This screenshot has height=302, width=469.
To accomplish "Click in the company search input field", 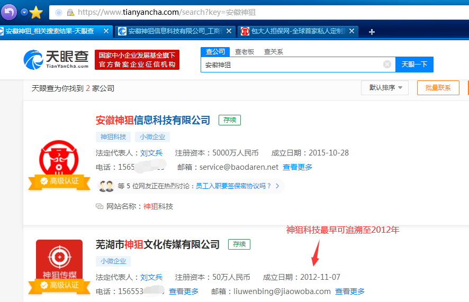I will 291,65.
